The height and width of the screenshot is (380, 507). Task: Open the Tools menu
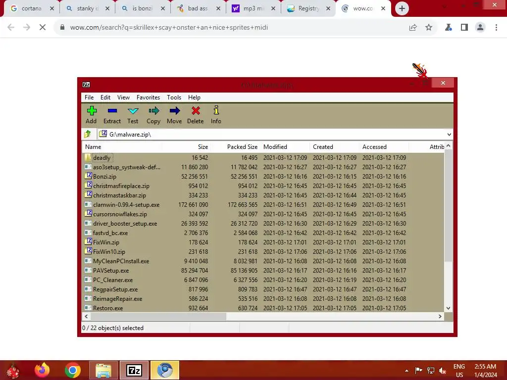point(174,97)
